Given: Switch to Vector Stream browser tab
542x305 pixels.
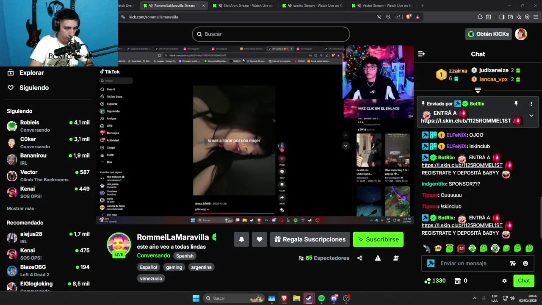Looking at the screenshot, I should tap(382, 6).
